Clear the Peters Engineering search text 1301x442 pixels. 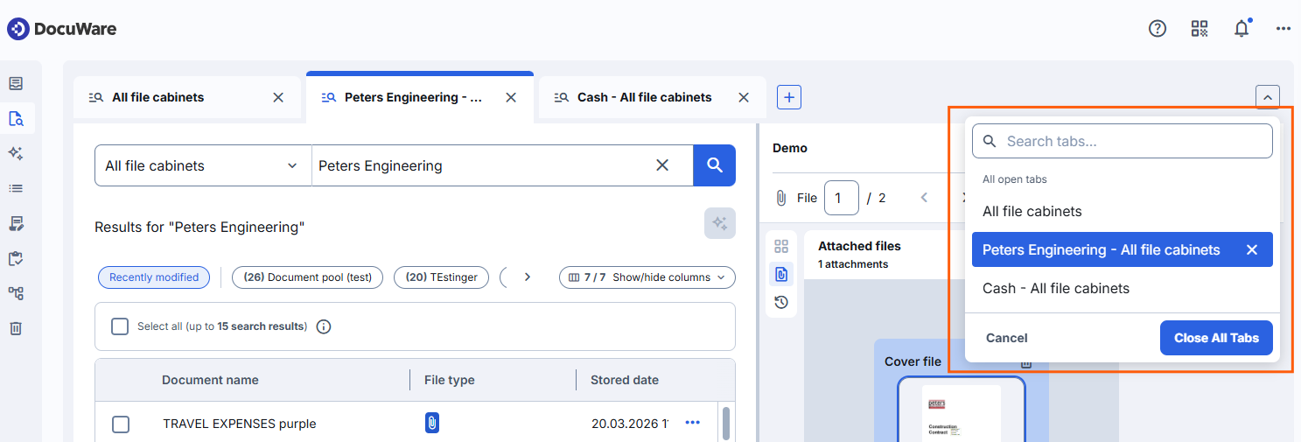click(x=662, y=165)
